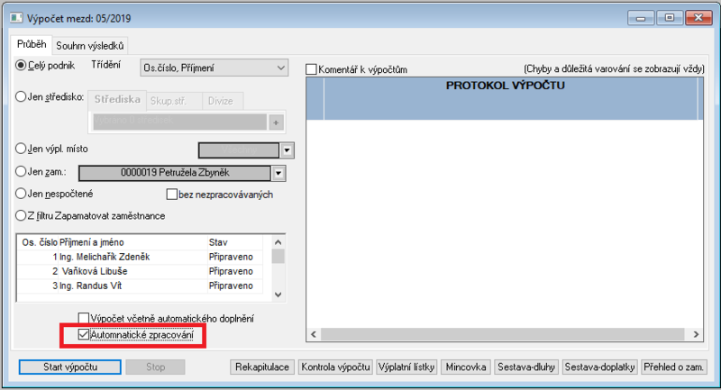Close the Výpočet mezd window
The width and height of the screenshot is (721, 390).
[698, 18]
